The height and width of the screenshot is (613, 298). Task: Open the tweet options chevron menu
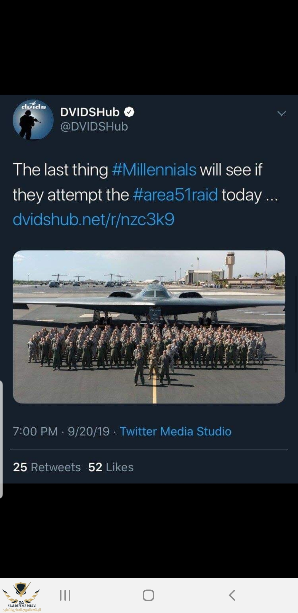281,113
